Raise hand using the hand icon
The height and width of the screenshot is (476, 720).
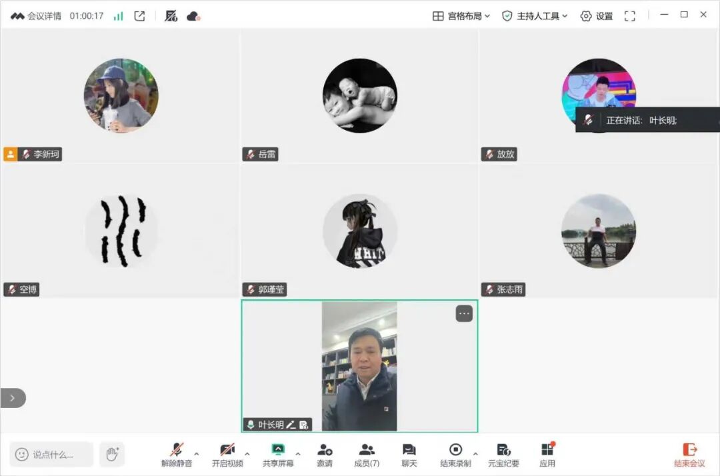point(112,455)
